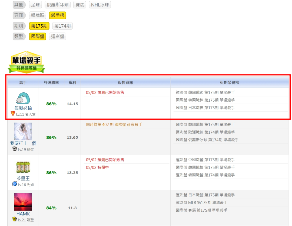Click 運彩盤 韓國職籃 第175期 單場殺手

pyautogui.click(x=205, y=93)
